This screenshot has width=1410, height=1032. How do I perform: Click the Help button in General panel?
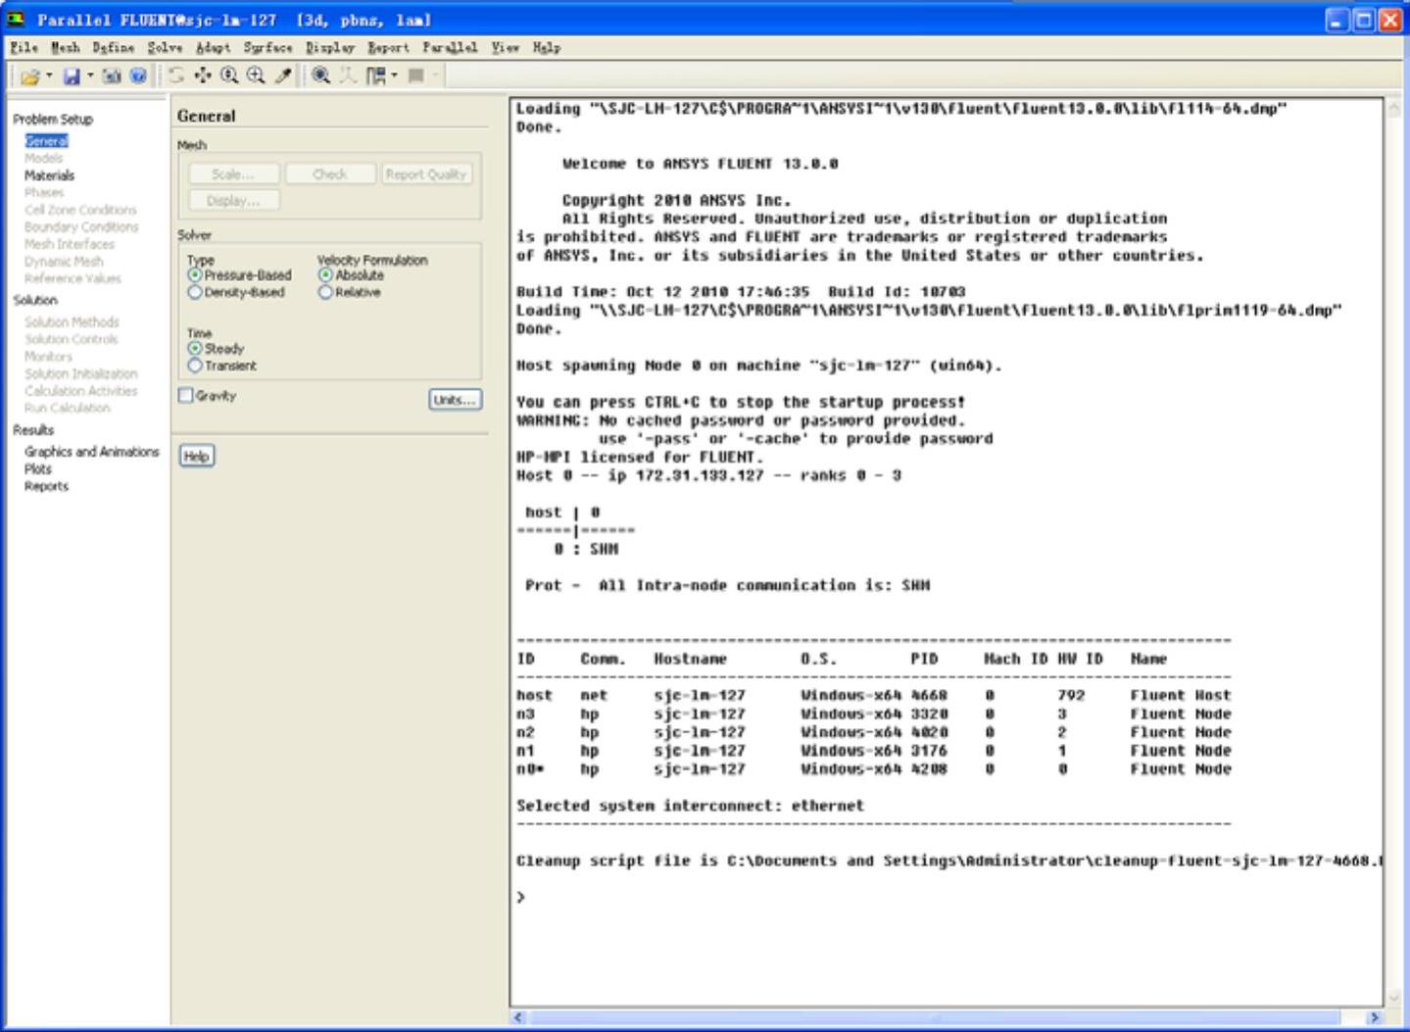196,456
